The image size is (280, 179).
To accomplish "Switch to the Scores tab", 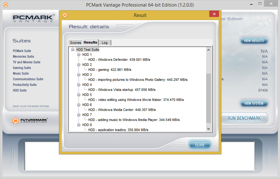I will pos(75,43).
